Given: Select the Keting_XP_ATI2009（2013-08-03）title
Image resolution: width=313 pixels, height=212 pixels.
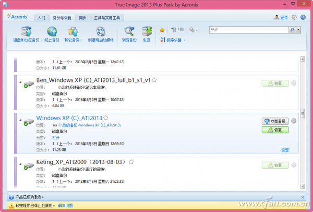Looking at the screenshot, I should click(x=81, y=162).
